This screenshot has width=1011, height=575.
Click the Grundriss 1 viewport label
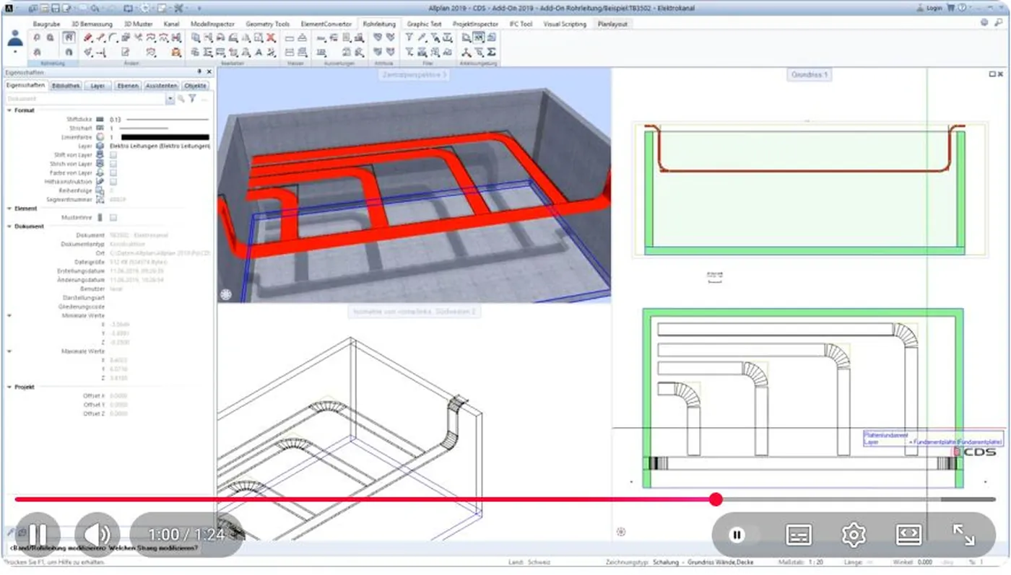tap(809, 75)
